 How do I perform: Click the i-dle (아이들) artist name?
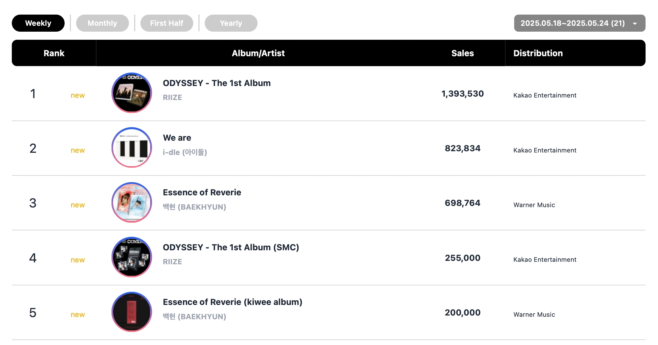point(185,152)
